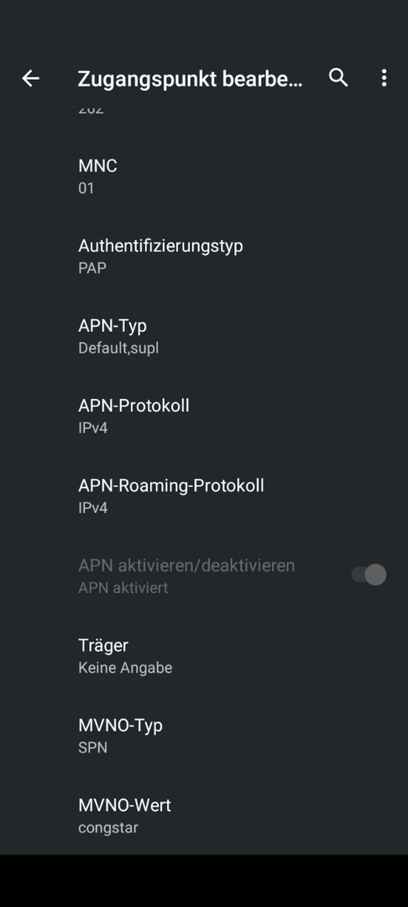This screenshot has width=408, height=907.
Task: Tap the Default,supl value text
Action: point(118,349)
